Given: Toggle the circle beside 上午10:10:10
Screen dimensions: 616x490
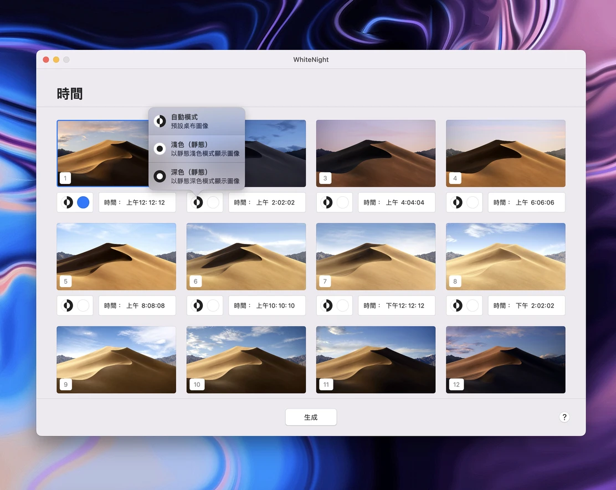Looking at the screenshot, I should (213, 305).
